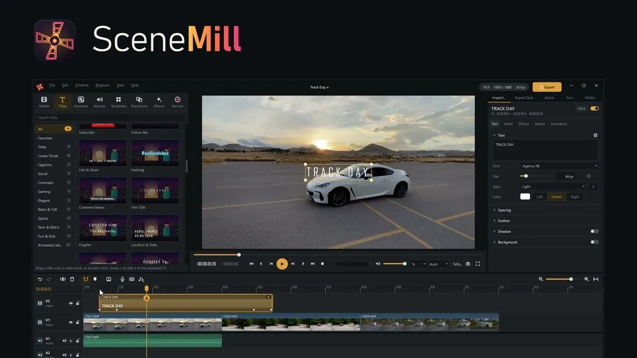Click the undo arrow in timeline toolbar
637x358 pixels.
(x=40, y=279)
